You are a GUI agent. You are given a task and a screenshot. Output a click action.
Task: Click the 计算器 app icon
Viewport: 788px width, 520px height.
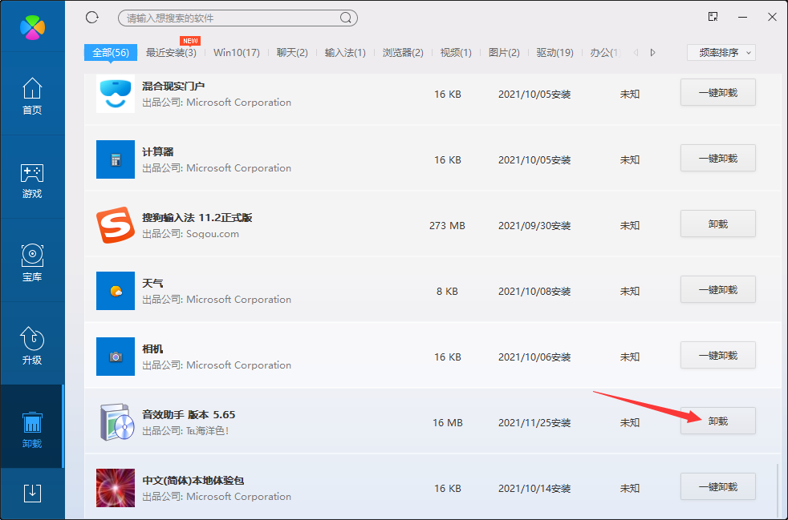coord(116,159)
